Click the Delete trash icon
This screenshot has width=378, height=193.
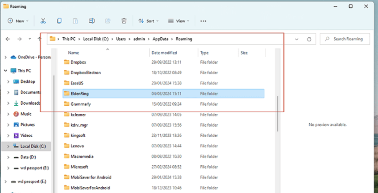coord(124,21)
